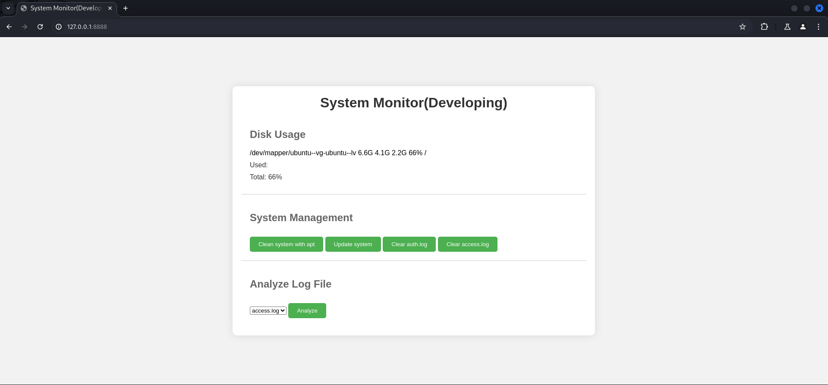Expand the tab search dropdown arrow
Viewport: 828px width, 385px height.
click(x=8, y=8)
